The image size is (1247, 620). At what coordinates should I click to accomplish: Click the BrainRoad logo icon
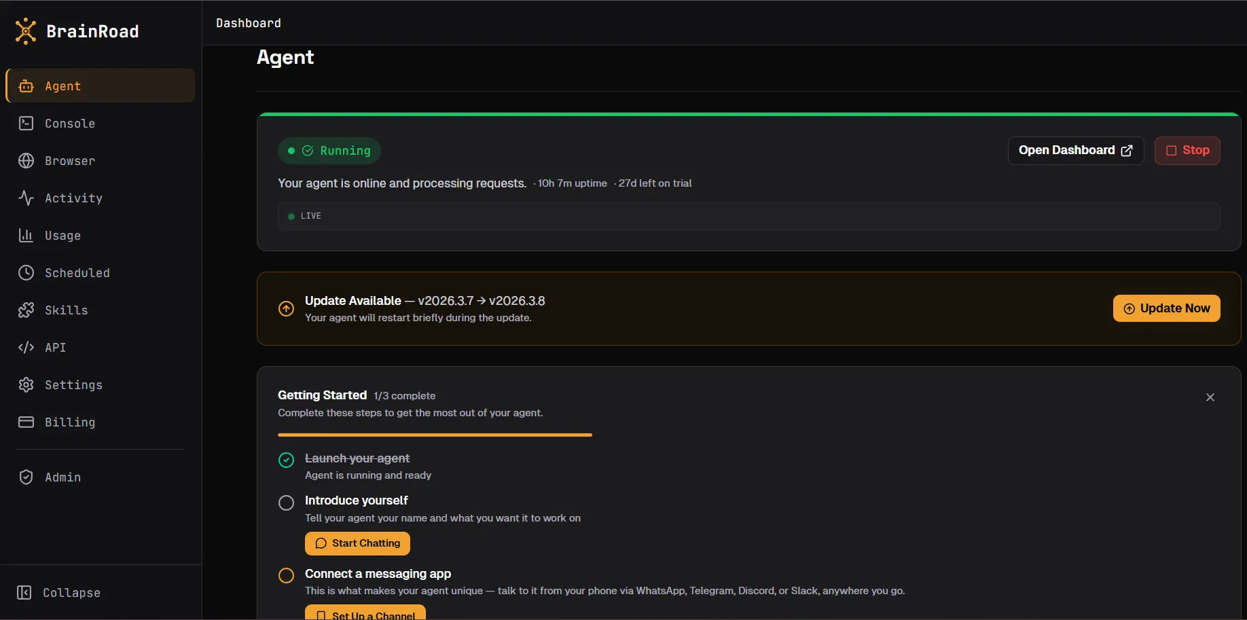pos(26,31)
